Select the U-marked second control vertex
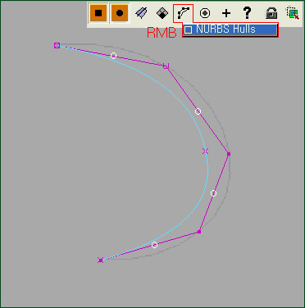305x308 pixels. pyautogui.click(x=166, y=66)
